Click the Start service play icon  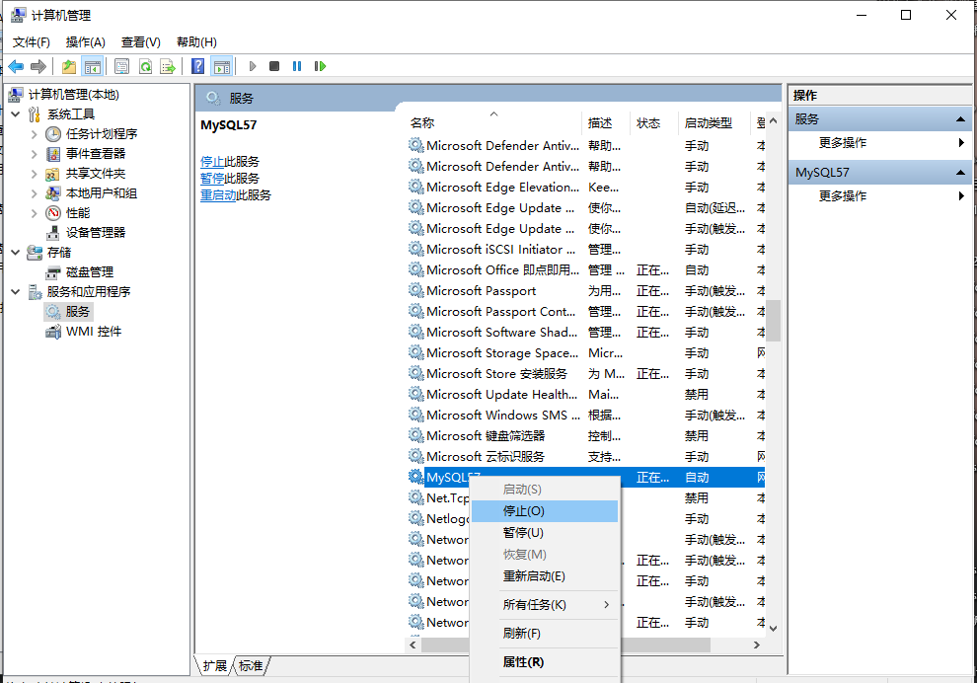[253, 66]
